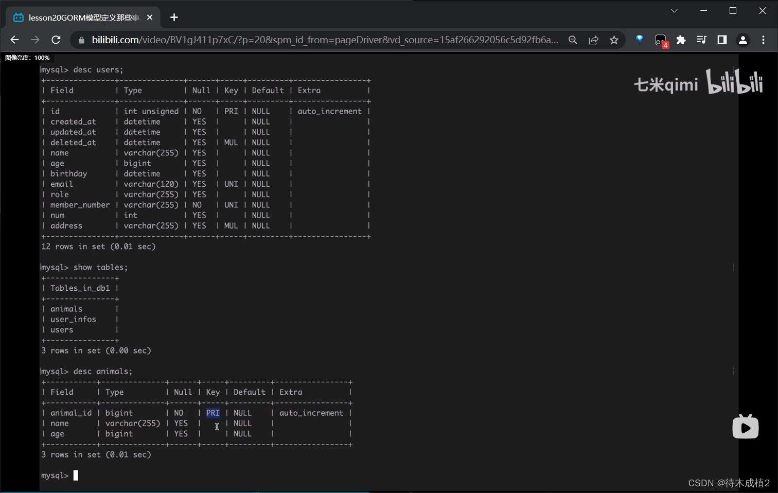Click the UNI key of email
Image resolution: width=778 pixels, height=493 pixels.
pos(231,184)
